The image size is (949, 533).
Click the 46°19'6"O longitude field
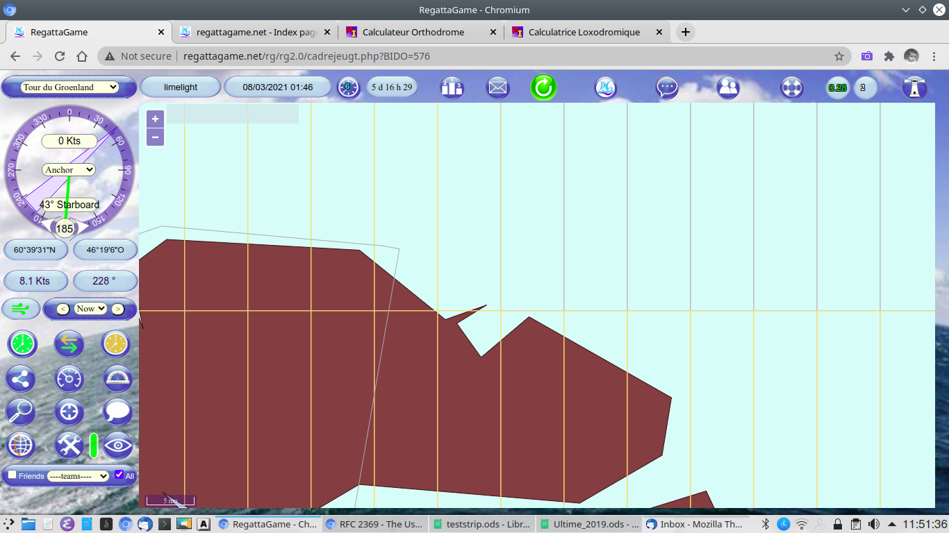pos(105,250)
